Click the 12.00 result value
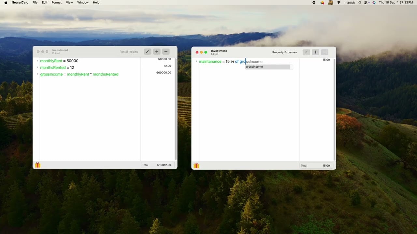 167,66
